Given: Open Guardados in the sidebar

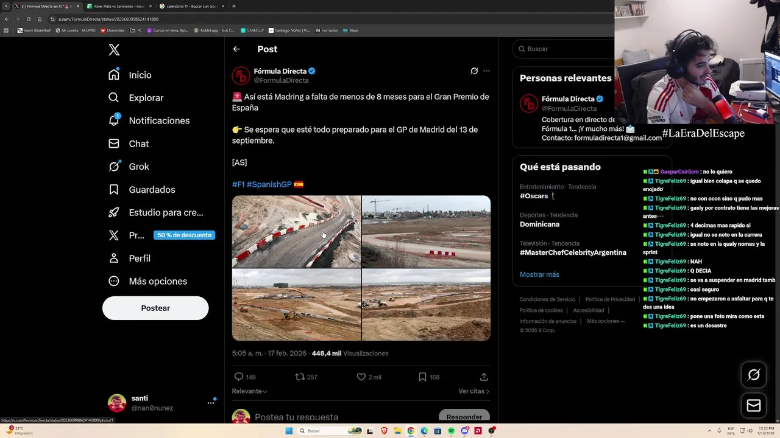Looking at the screenshot, I should (x=141, y=190).
